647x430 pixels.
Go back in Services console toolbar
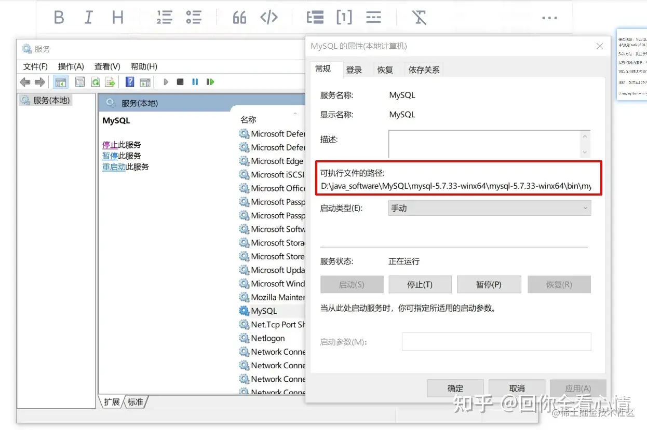(25, 82)
